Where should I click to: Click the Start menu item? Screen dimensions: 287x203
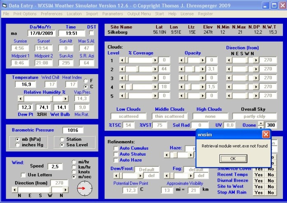[159, 14]
